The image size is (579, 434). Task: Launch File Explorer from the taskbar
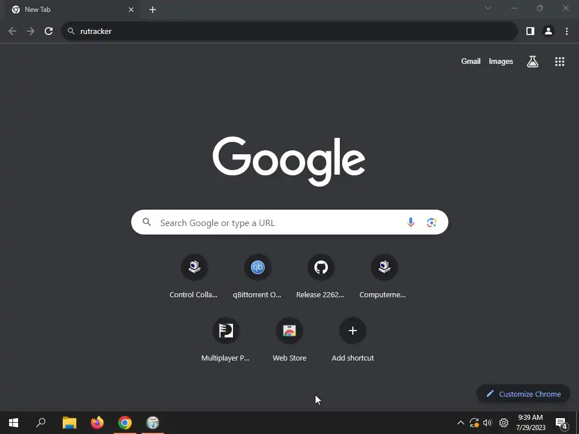(x=70, y=423)
